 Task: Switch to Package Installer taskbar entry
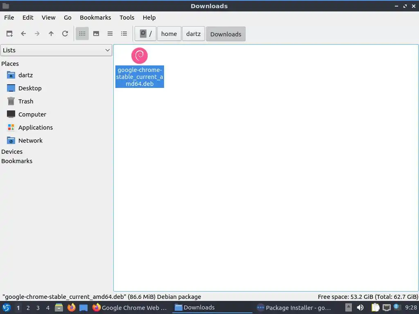pos(294,307)
